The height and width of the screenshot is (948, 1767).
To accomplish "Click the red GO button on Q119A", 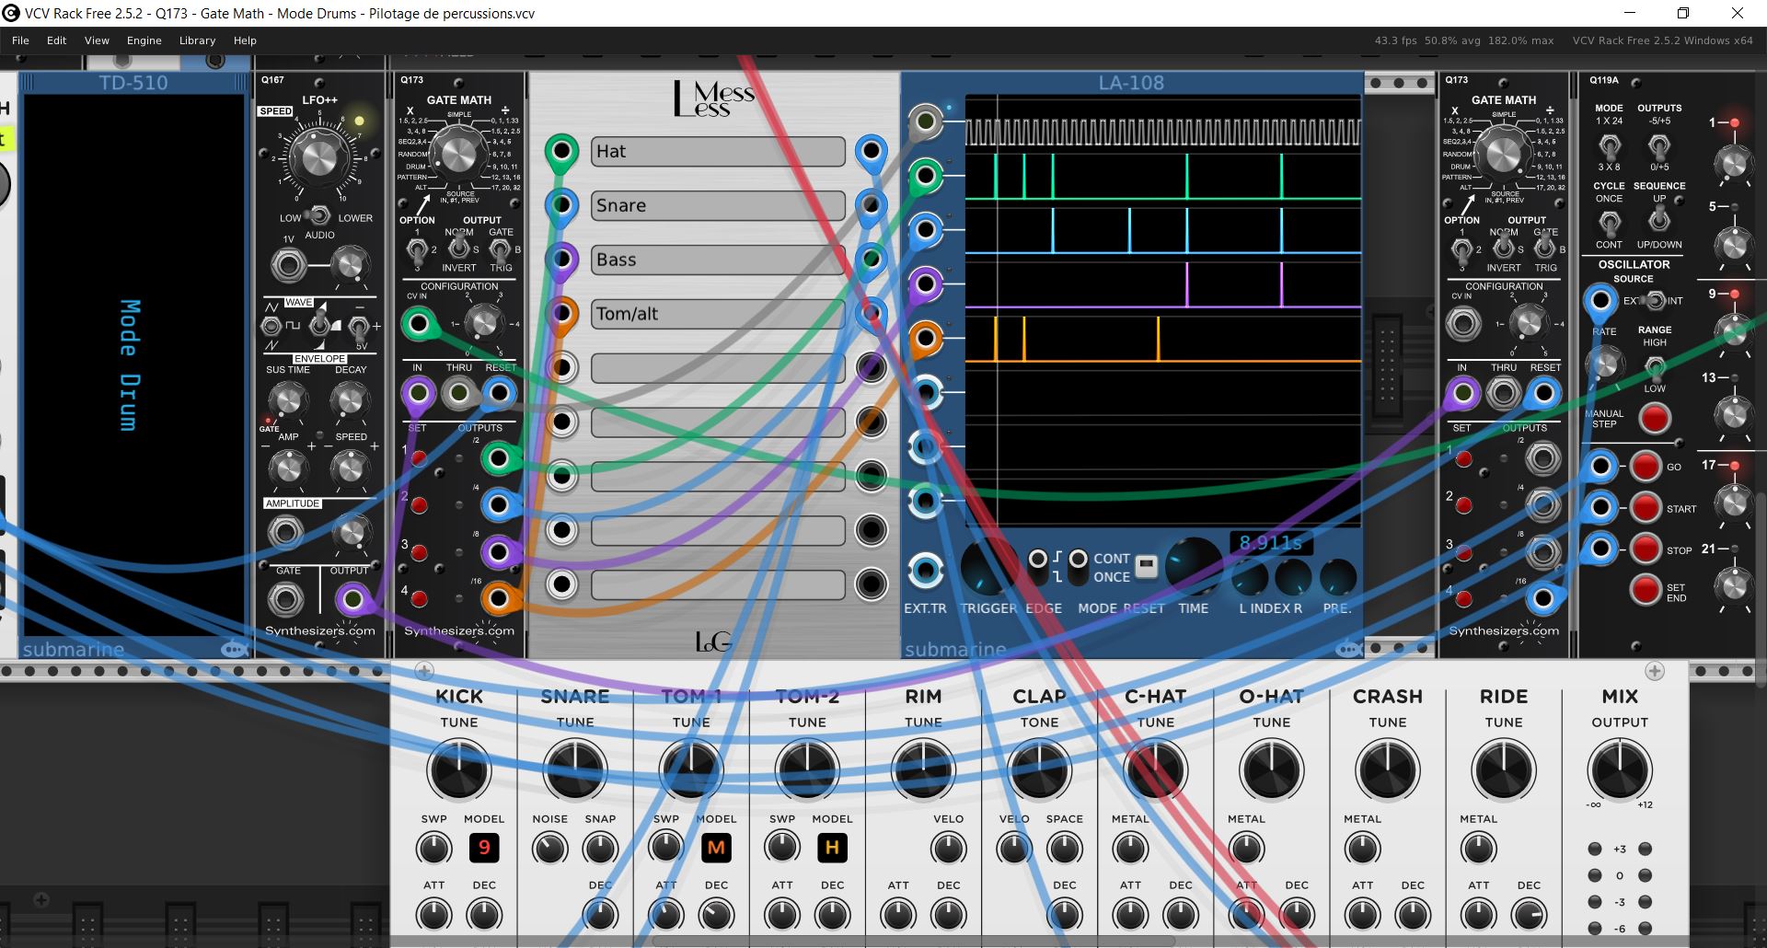I will coord(1646,467).
